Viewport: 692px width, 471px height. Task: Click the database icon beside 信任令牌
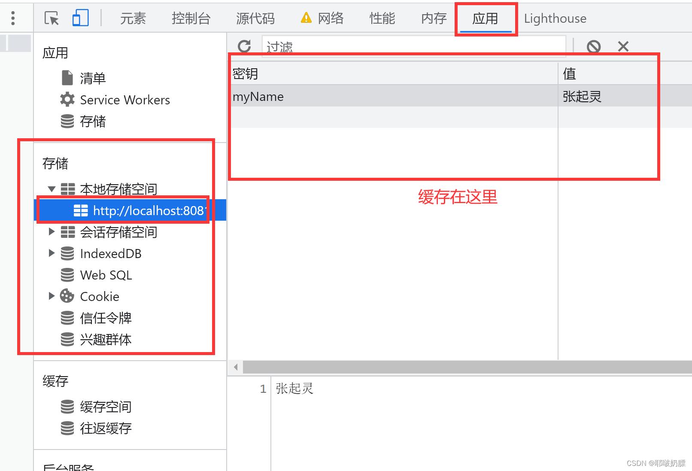(x=67, y=318)
